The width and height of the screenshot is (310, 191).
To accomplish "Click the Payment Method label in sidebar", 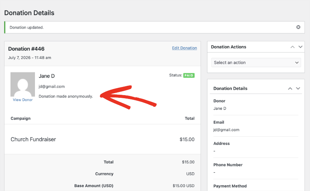I will pyautogui.click(x=230, y=186).
